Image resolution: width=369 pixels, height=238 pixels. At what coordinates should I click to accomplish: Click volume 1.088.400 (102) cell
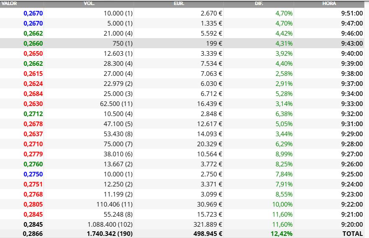[110, 225]
